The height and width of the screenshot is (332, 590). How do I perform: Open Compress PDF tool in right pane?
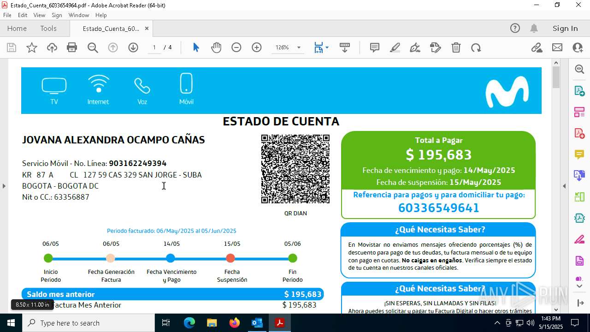point(579,218)
